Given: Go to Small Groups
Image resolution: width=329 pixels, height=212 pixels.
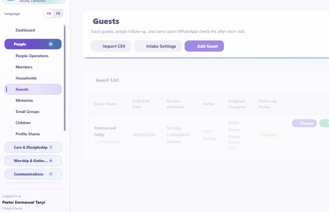Looking at the screenshot, I should pos(33,112).
